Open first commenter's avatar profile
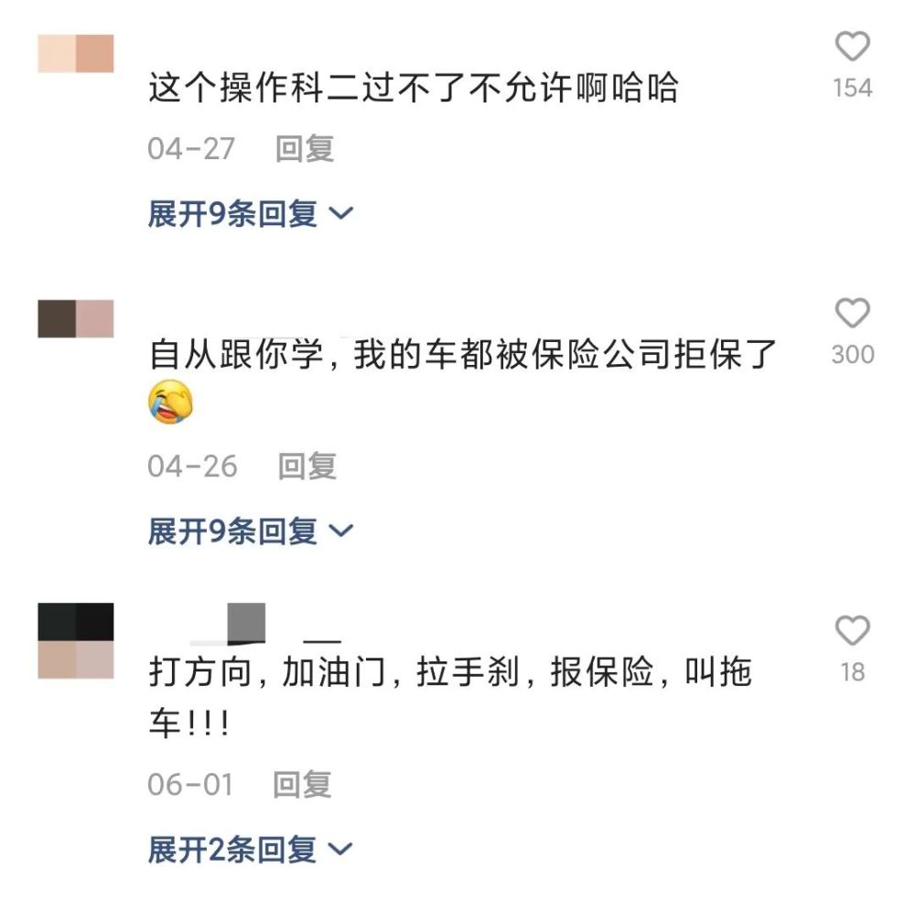The height and width of the screenshot is (901, 915). 76,54
